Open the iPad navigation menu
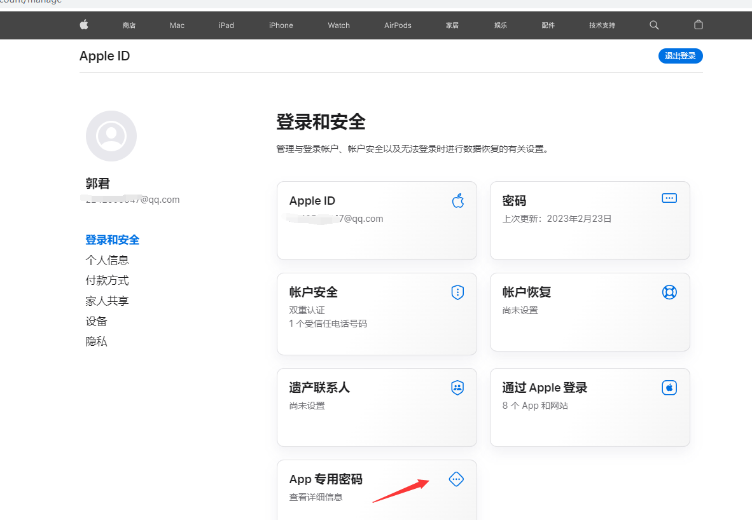 [226, 25]
